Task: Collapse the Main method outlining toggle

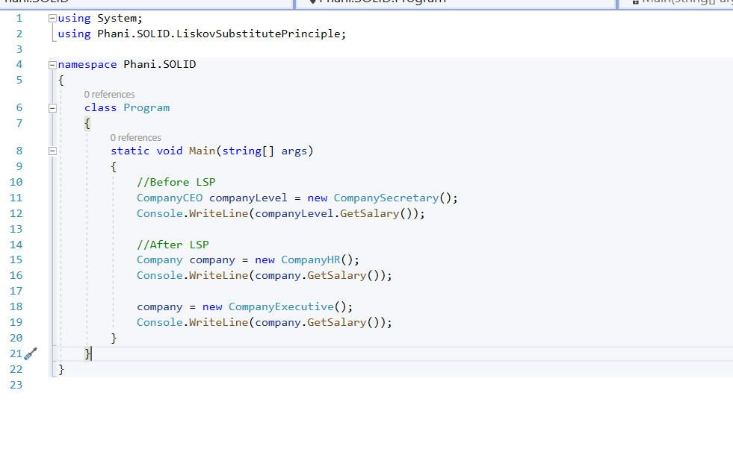Action: [52, 151]
